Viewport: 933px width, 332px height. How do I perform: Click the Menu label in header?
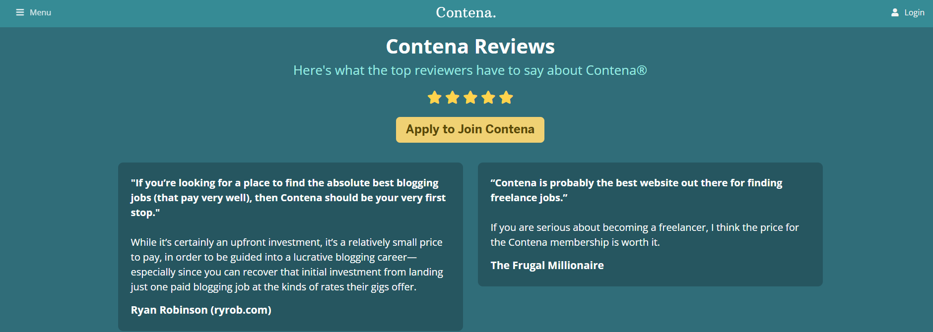pos(40,12)
